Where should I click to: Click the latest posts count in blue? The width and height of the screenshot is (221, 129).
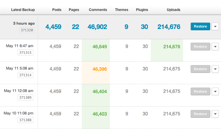(53, 27)
